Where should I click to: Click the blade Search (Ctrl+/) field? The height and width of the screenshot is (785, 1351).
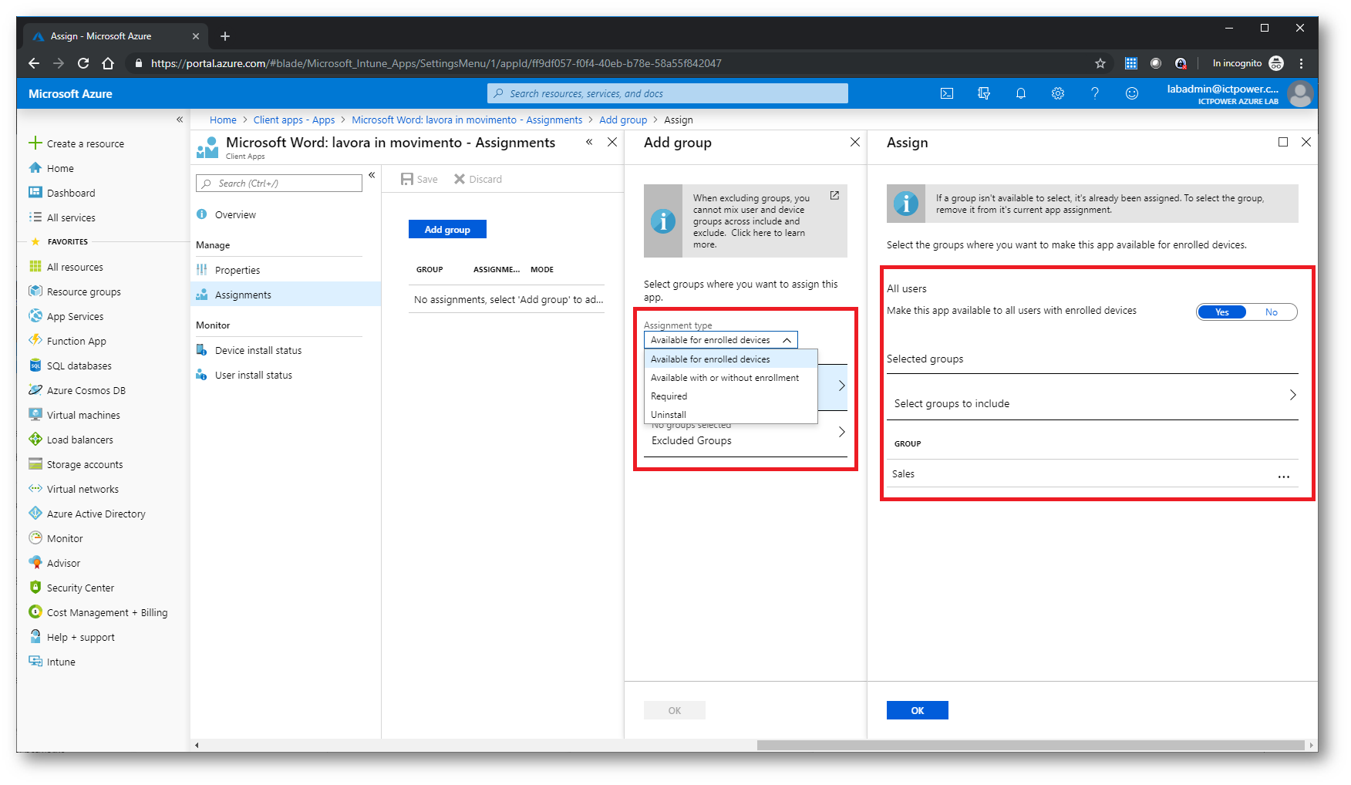(279, 183)
